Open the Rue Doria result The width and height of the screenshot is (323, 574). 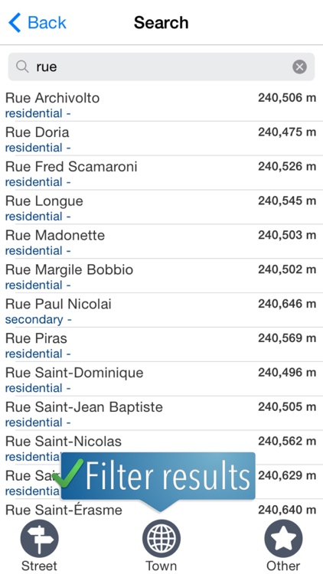pyautogui.click(x=161, y=139)
